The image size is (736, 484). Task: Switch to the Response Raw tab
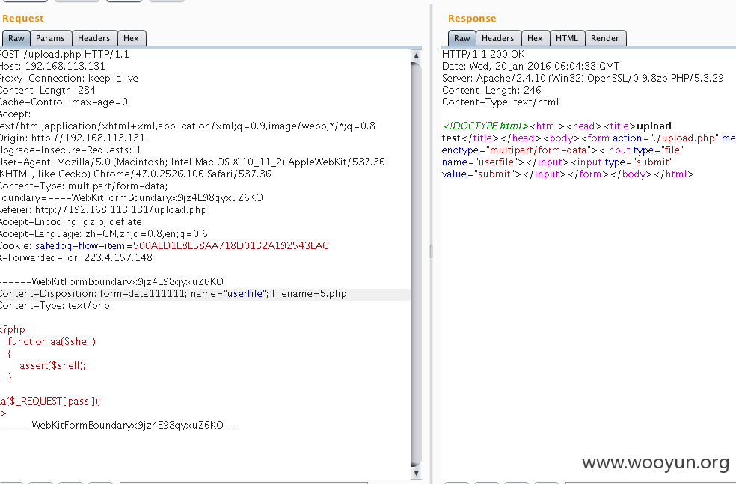click(462, 38)
